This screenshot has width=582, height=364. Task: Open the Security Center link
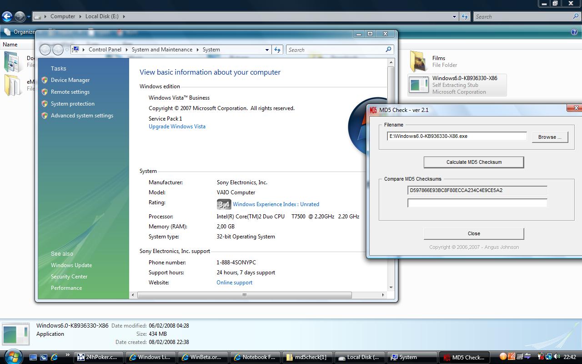(69, 277)
